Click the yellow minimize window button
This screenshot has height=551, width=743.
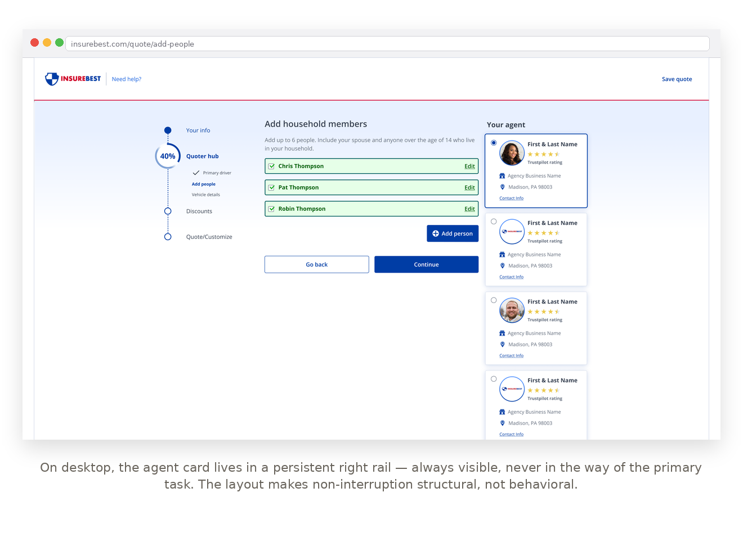pyautogui.click(x=47, y=43)
